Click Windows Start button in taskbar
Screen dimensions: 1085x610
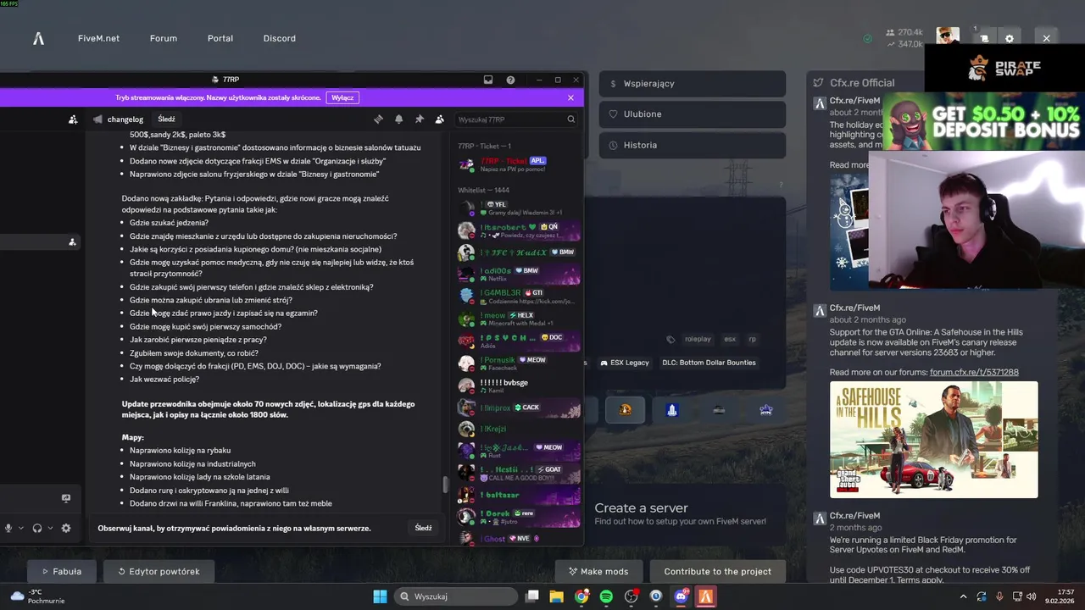[x=380, y=596]
